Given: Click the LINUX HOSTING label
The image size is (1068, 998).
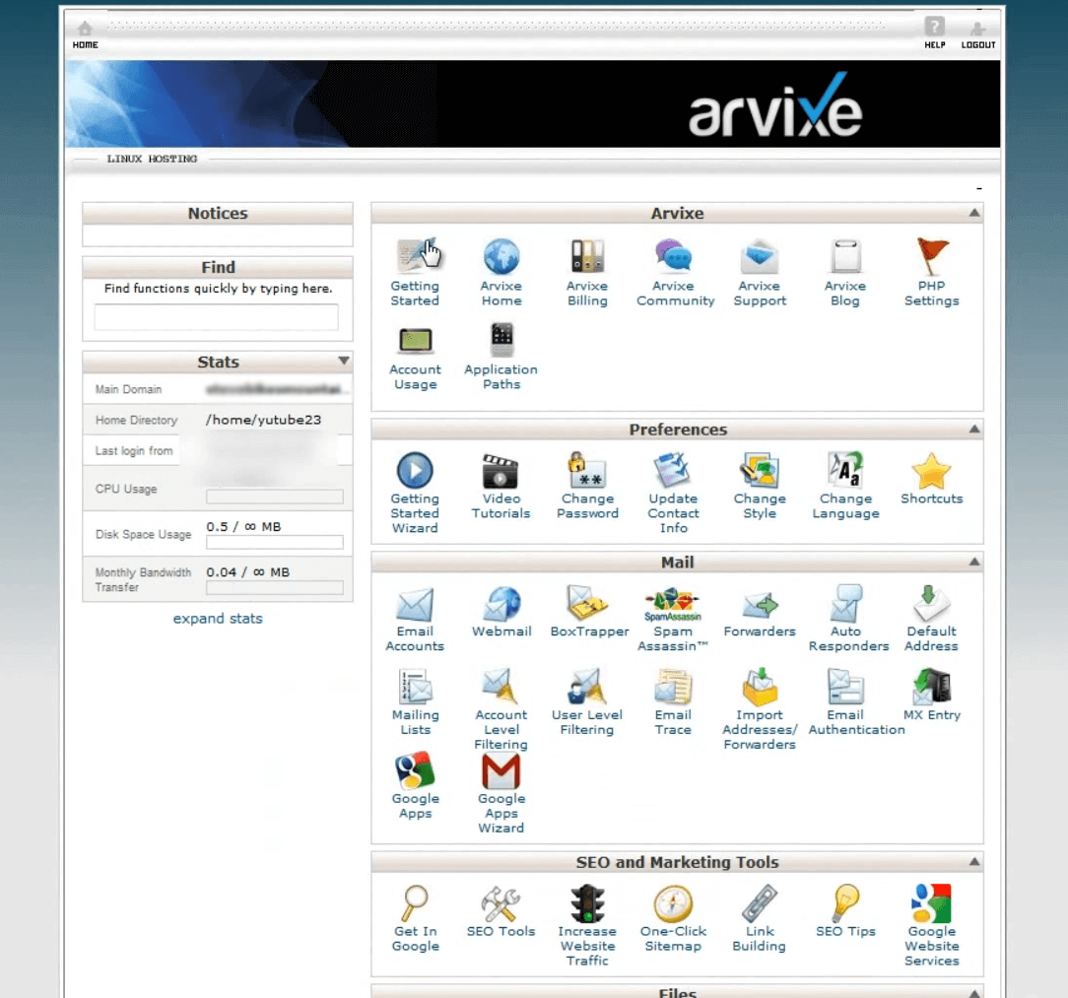Looking at the screenshot, I should [x=152, y=159].
